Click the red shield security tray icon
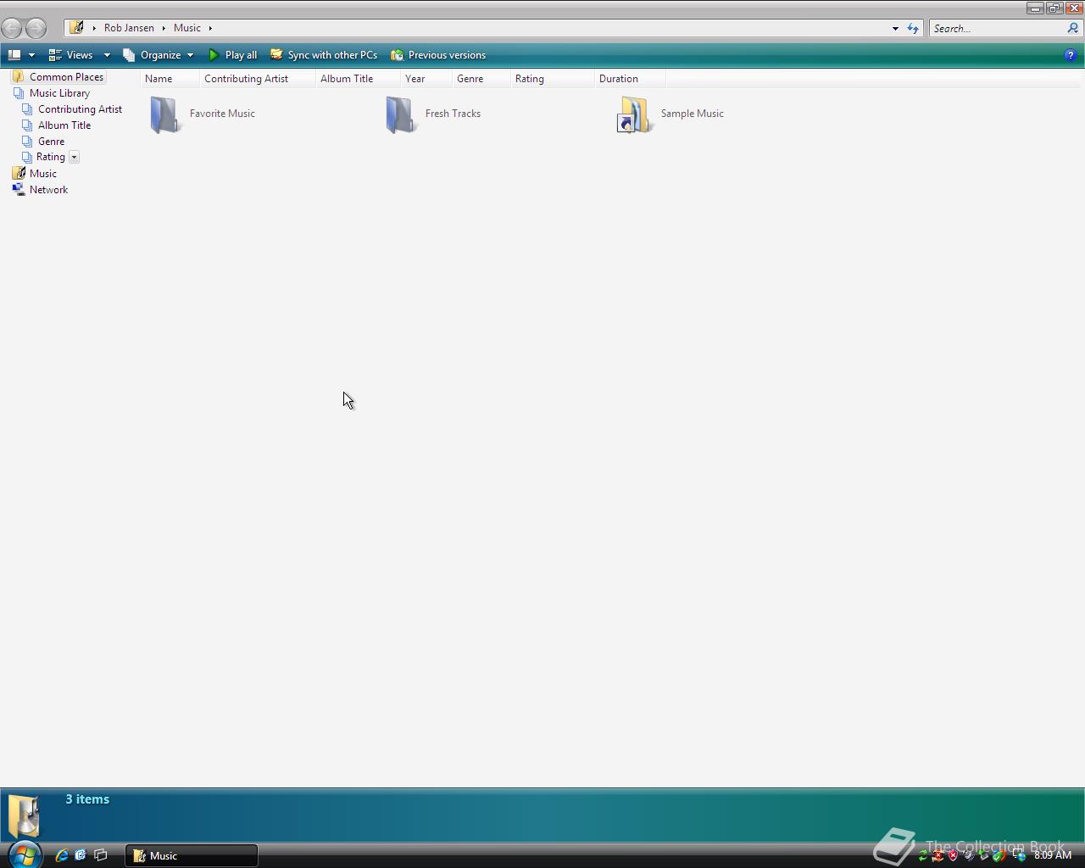Viewport: 1085px width, 868px height. [x=954, y=856]
